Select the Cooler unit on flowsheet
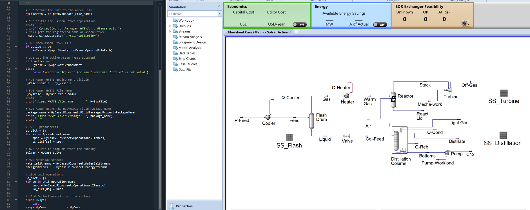 [x=268, y=117]
